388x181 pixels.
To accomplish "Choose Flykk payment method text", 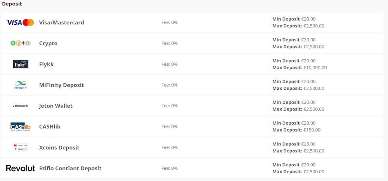I will coord(46,64).
